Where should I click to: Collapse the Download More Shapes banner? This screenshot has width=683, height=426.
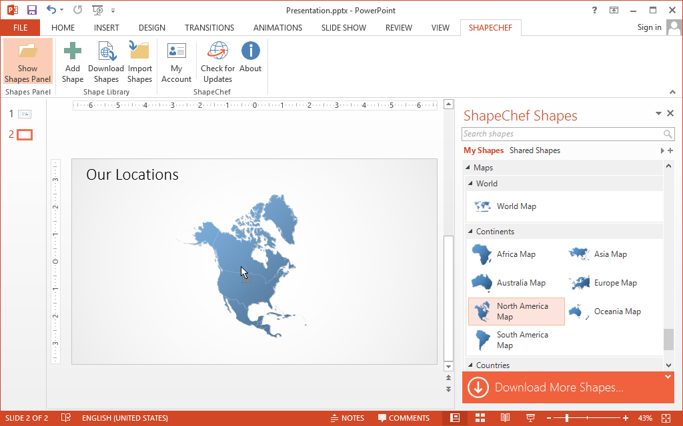668,377
